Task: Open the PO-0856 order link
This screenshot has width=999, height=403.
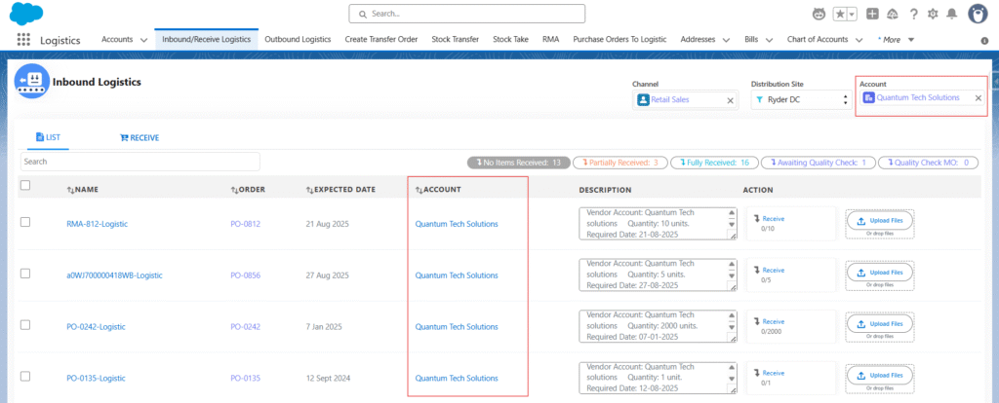Action: coord(246,275)
